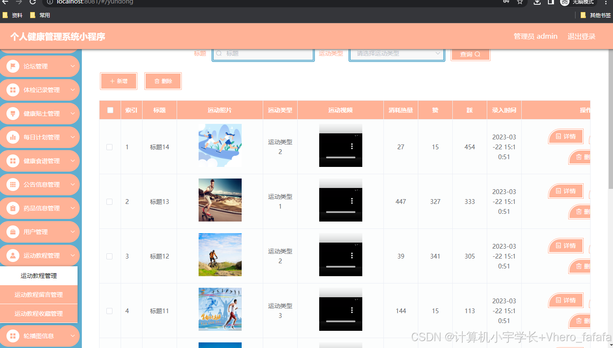This screenshot has width=613, height=348.
Task: Click the 每日计划管理 bar chart icon
Action: point(13,137)
